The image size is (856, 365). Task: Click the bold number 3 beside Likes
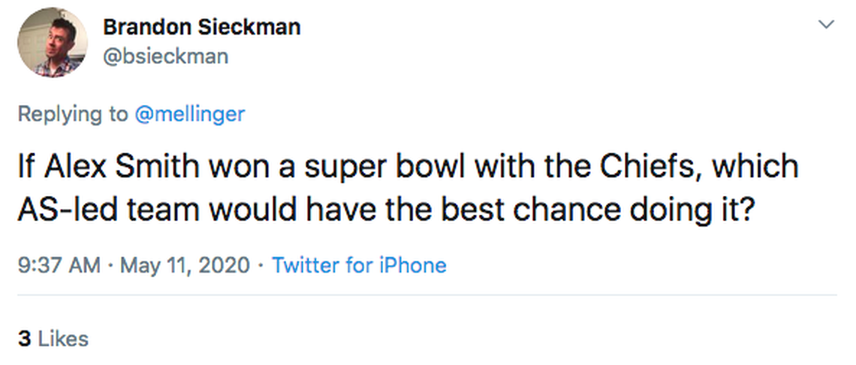click(24, 339)
